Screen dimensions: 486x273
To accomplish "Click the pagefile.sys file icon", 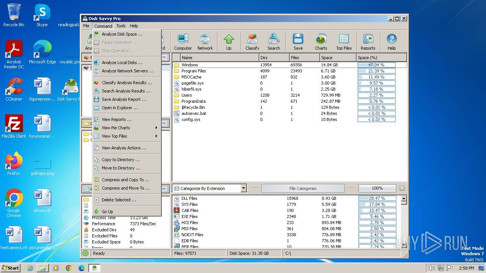I will 177,83.
